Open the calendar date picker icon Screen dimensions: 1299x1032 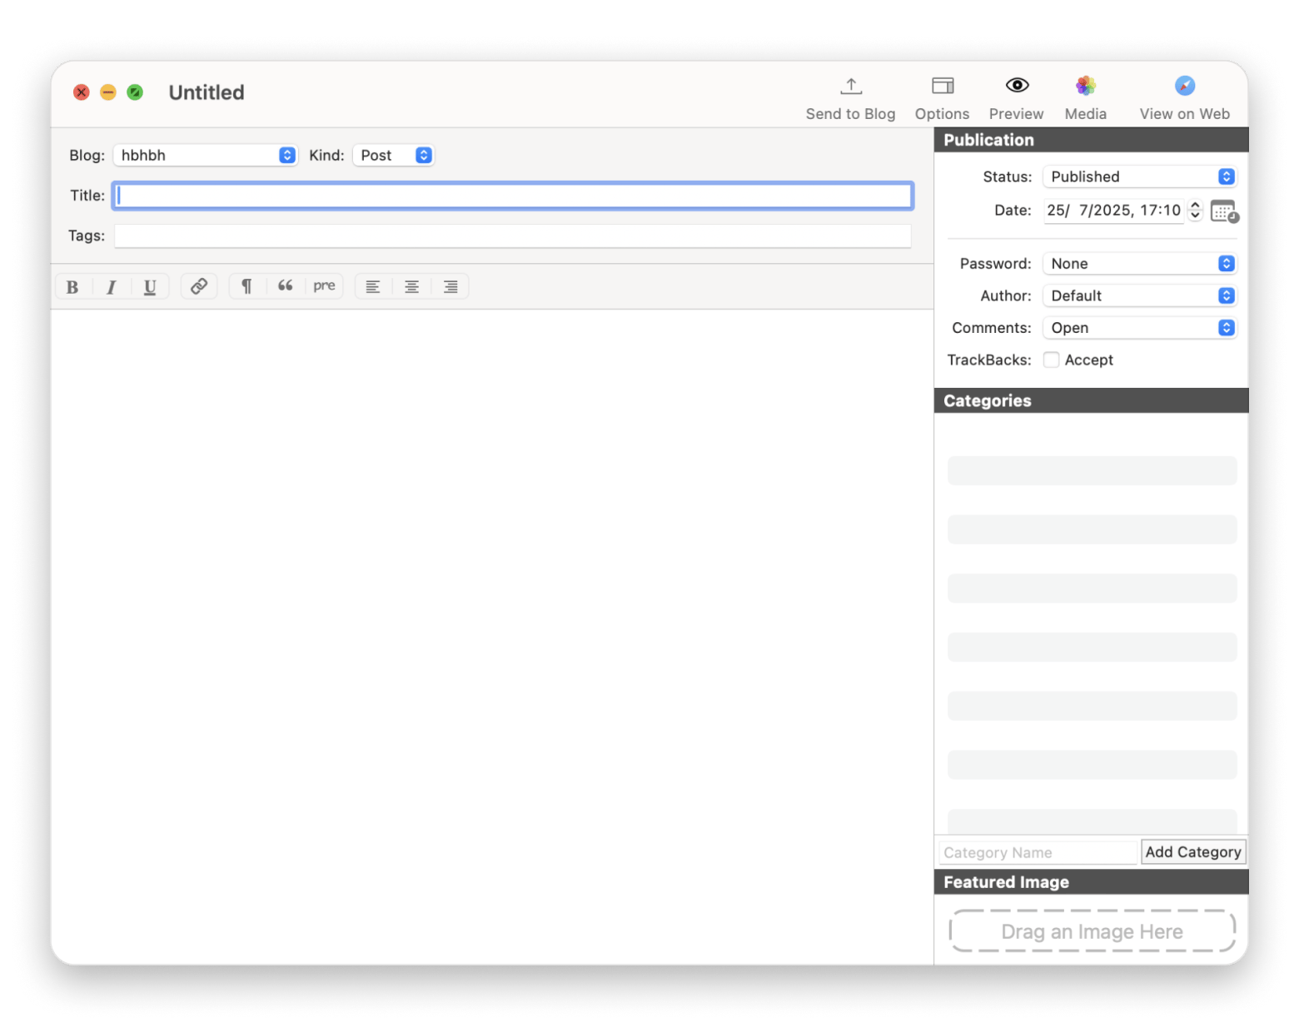1223,211
